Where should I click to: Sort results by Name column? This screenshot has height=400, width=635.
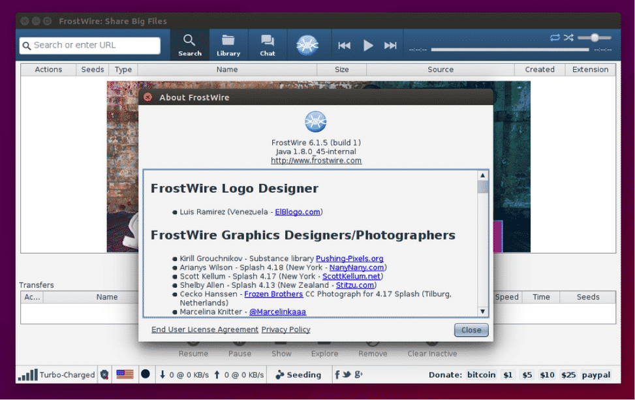227,70
